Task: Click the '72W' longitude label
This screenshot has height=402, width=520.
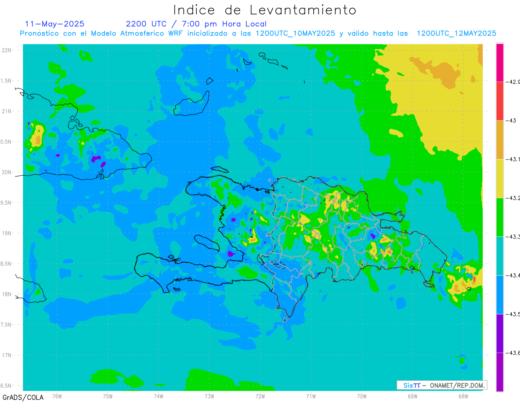Action: 260,395
